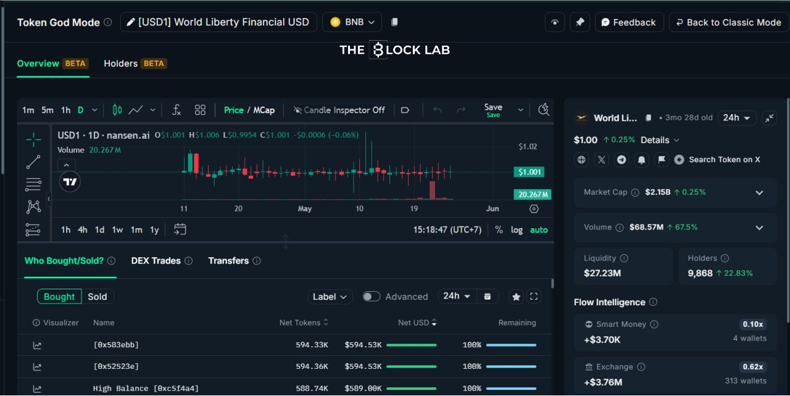Save the chart layout
Image resolution: width=790 pixels, height=396 pixels.
tap(493, 110)
